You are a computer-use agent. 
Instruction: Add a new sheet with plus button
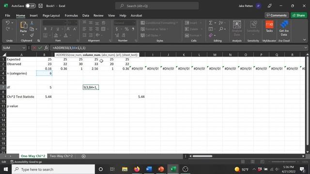tap(84, 156)
